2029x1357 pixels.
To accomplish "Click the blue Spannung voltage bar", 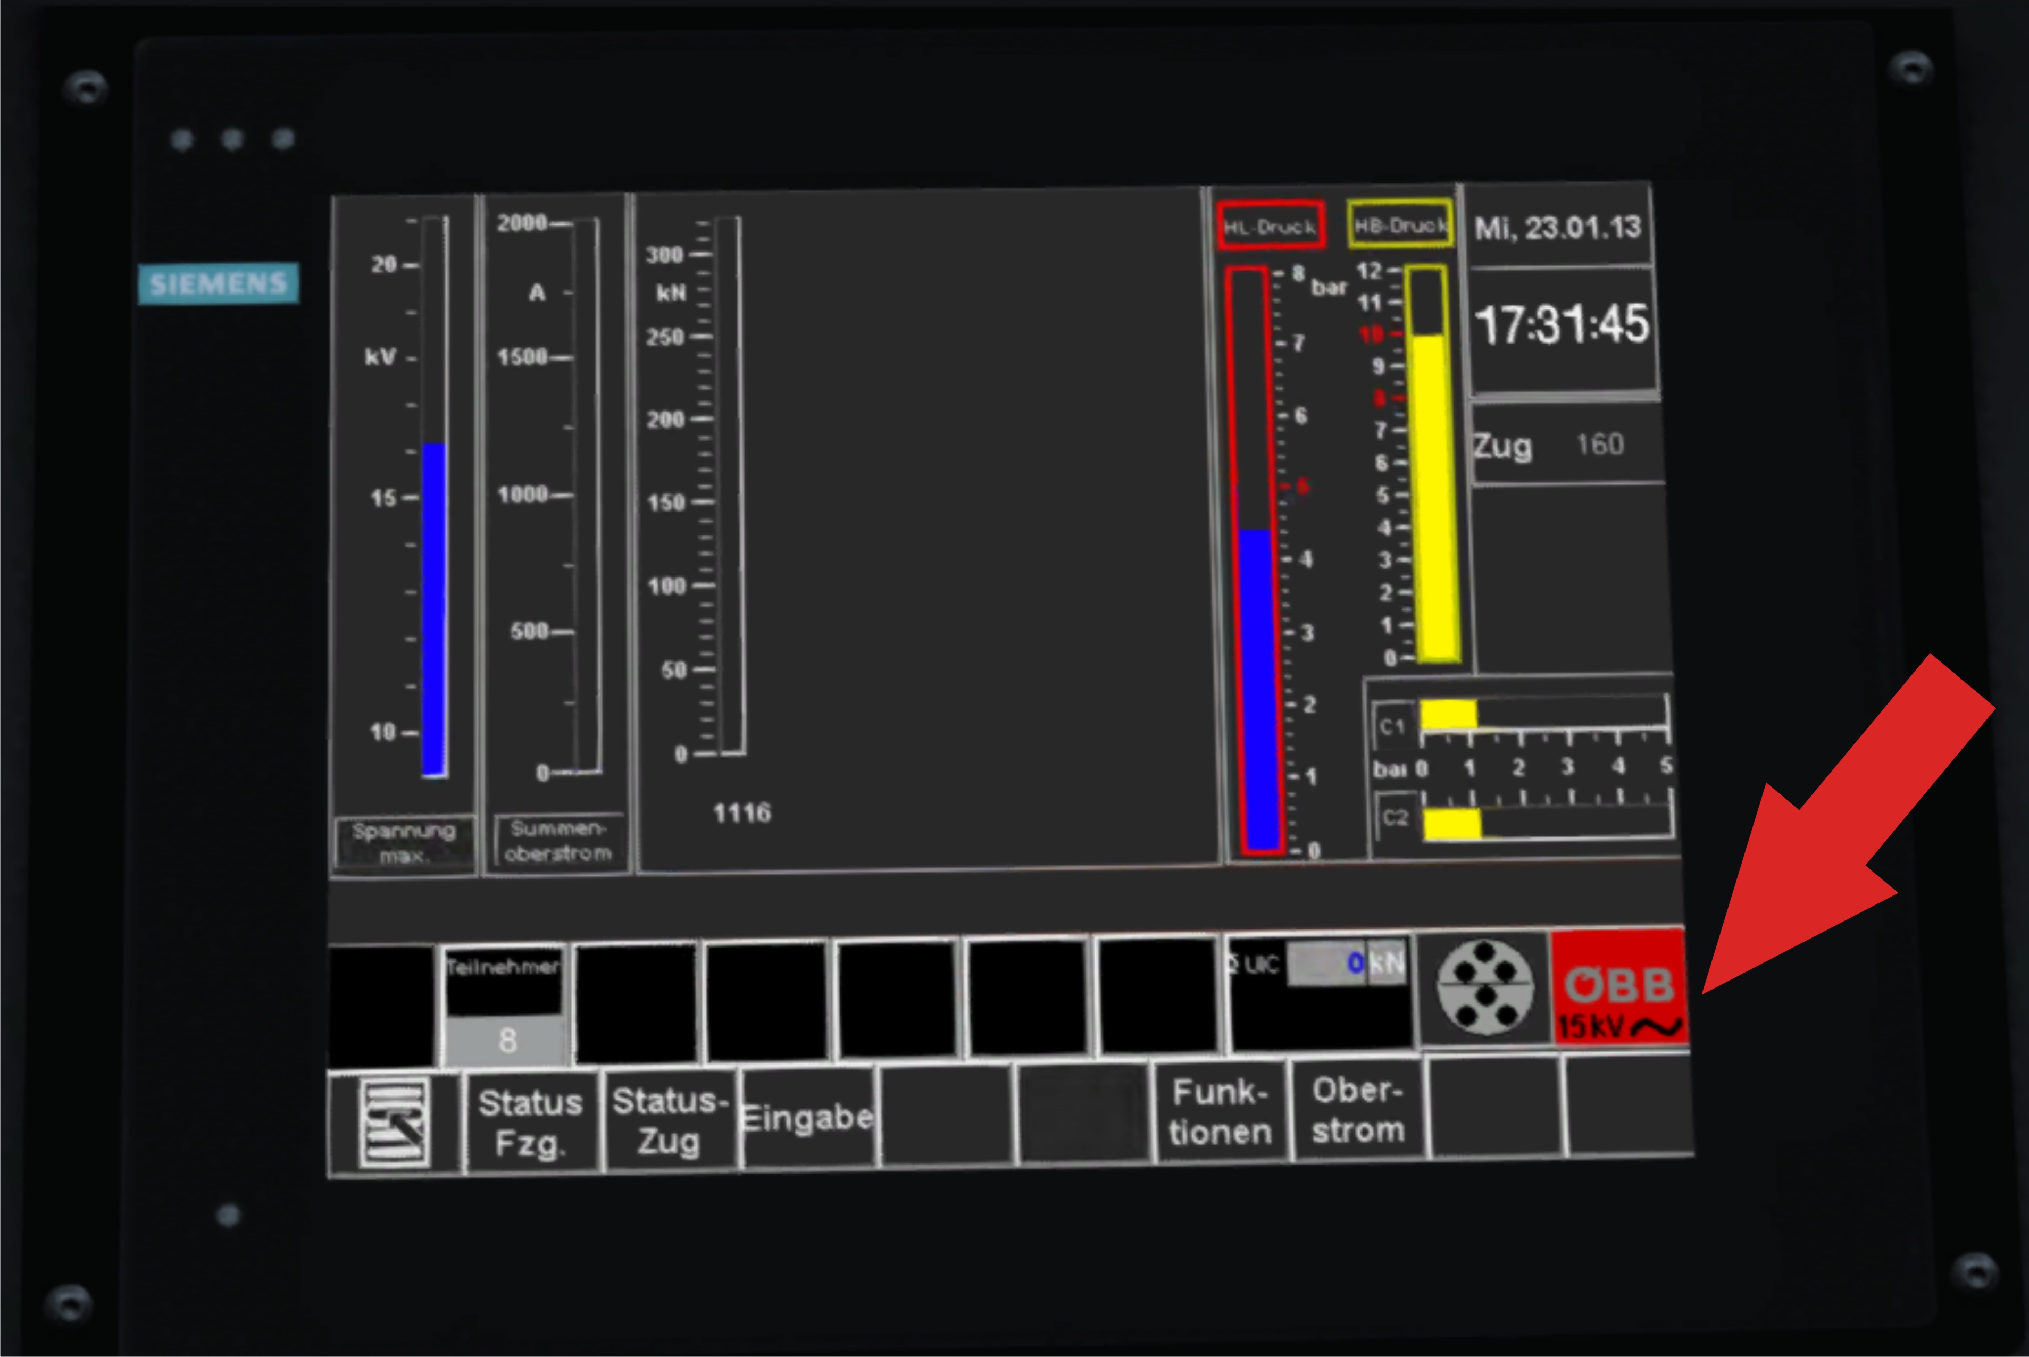I will click(433, 608).
